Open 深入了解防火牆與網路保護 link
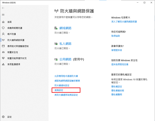 point(124,22)
